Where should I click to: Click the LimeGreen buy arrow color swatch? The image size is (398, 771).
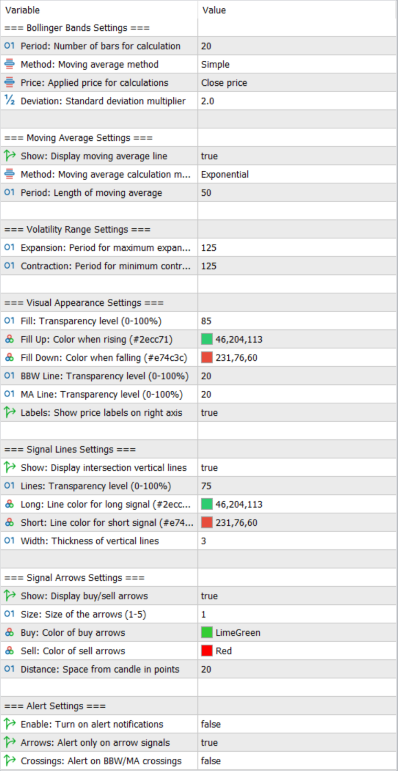(x=207, y=633)
